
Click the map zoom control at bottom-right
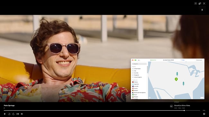tap(202, 97)
